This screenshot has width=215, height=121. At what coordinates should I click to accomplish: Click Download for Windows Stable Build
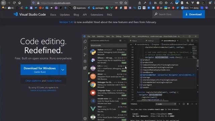tap(40, 70)
